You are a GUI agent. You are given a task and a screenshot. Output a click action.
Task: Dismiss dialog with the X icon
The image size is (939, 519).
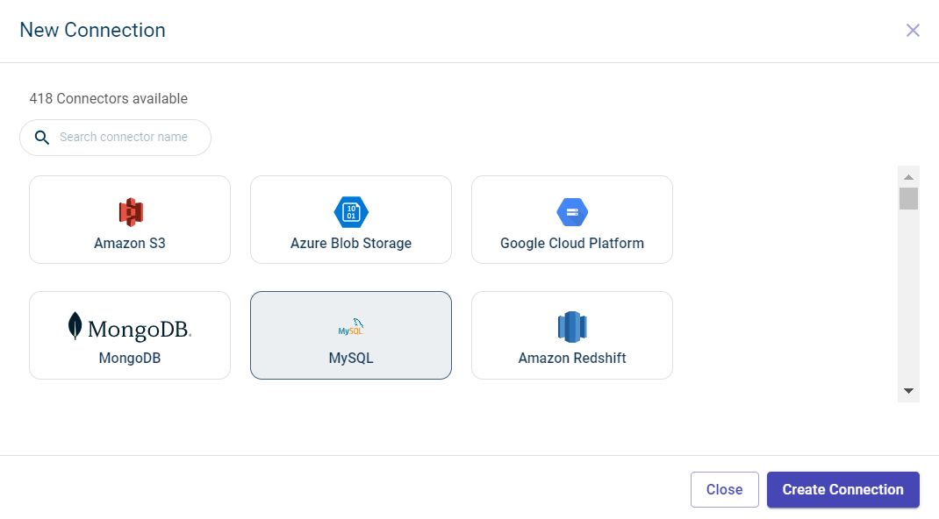point(913,31)
